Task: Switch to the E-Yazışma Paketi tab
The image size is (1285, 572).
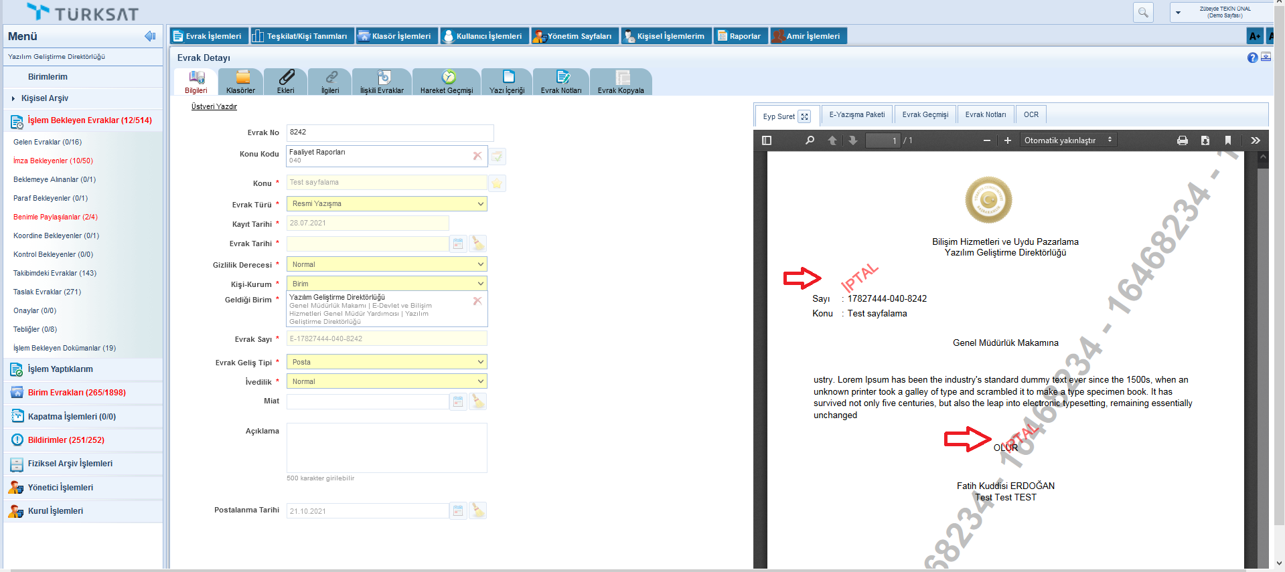Action: [856, 115]
